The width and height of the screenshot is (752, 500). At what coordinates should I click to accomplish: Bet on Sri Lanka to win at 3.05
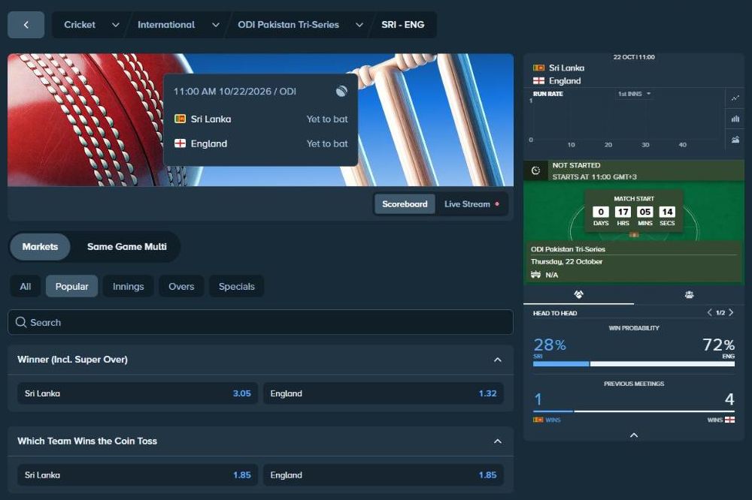pyautogui.click(x=138, y=393)
